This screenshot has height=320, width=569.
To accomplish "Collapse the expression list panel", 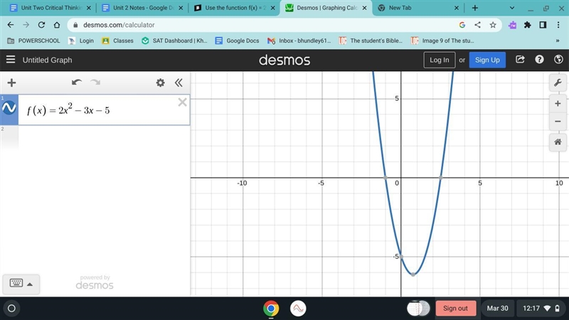I will (x=179, y=82).
